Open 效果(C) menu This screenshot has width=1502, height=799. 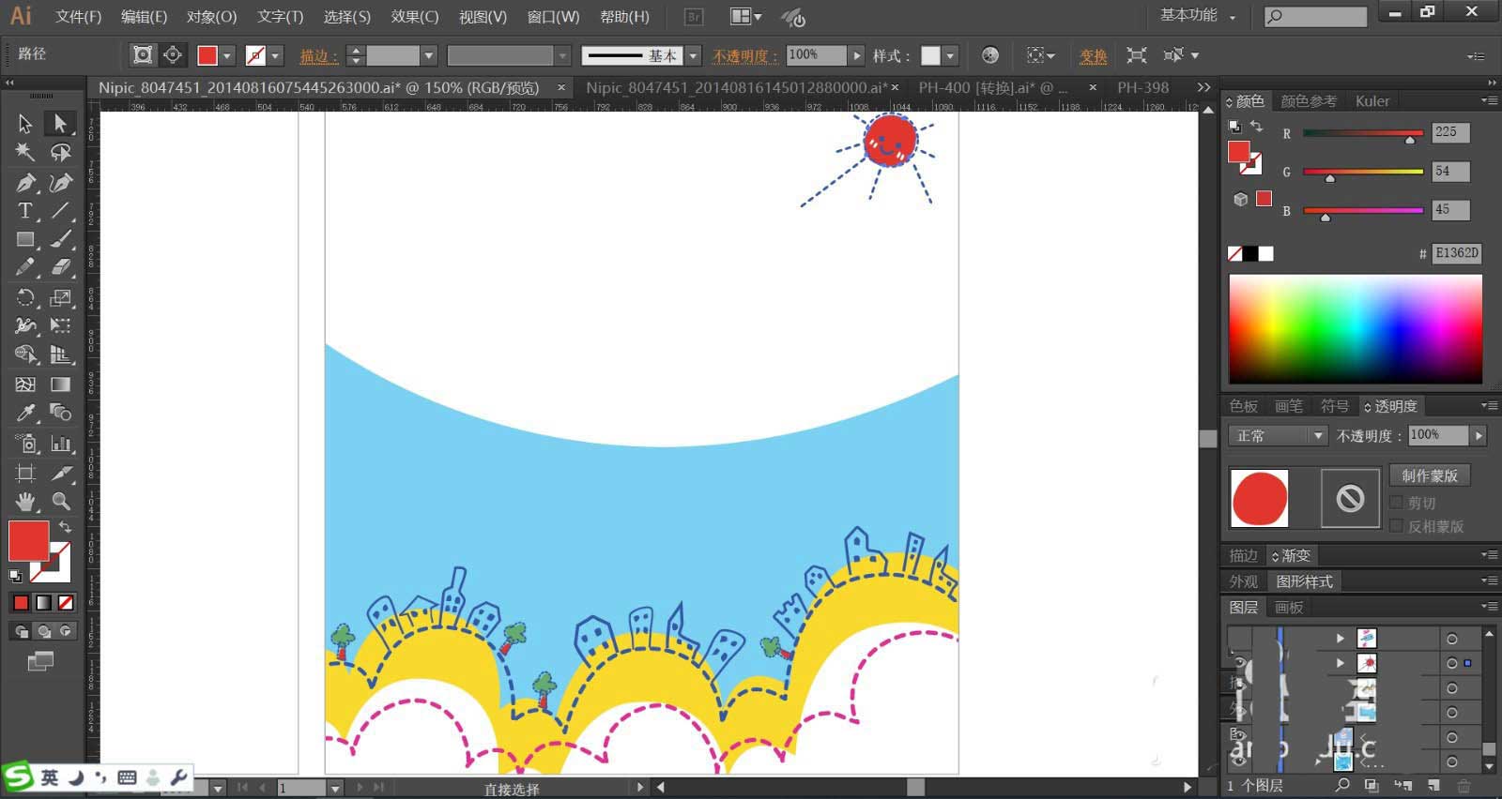pos(414,17)
